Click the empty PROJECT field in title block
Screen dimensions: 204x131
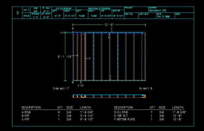pos(136,10)
